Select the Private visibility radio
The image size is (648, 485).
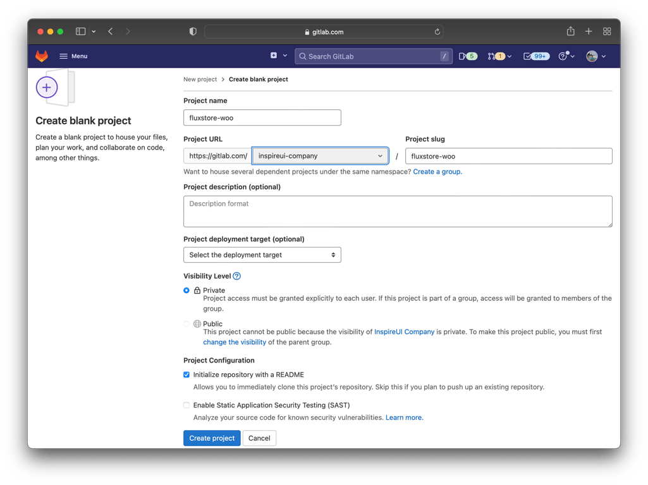pyautogui.click(x=186, y=290)
